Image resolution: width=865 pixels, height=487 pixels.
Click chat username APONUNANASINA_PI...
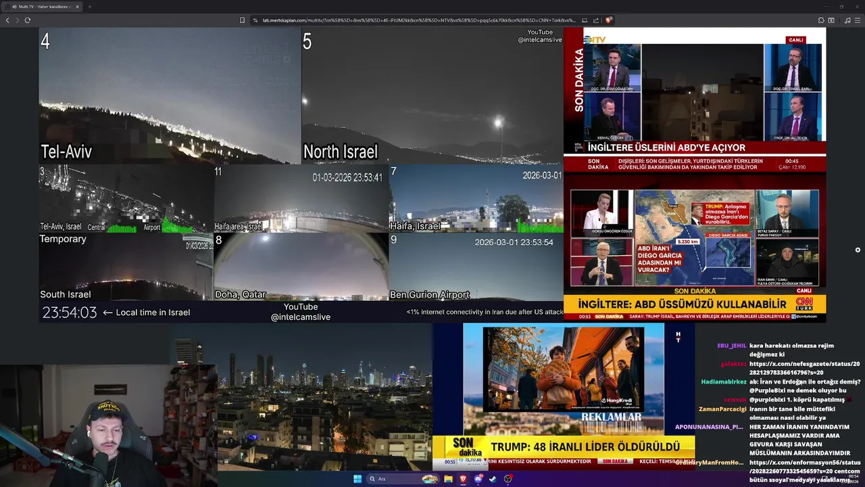click(709, 427)
